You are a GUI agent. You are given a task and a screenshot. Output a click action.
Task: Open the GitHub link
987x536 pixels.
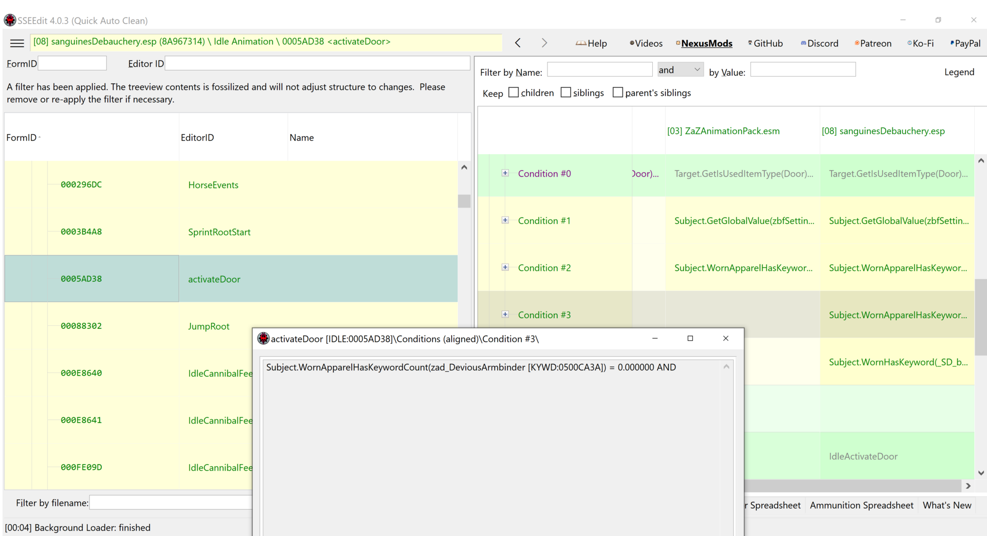click(765, 44)
